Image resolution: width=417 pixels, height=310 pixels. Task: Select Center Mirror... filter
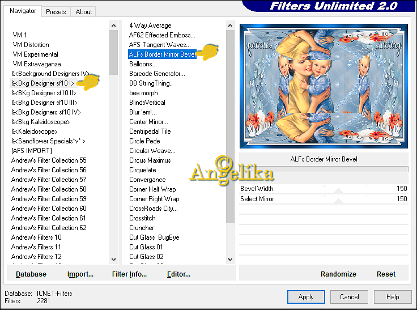[148, 122]
